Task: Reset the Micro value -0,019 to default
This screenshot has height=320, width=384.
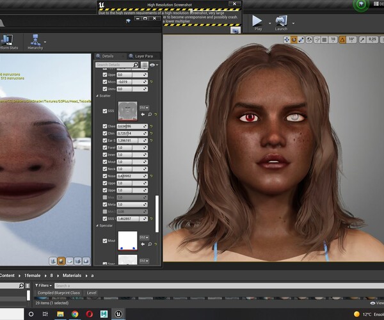Action: click(x=151, y=82)
